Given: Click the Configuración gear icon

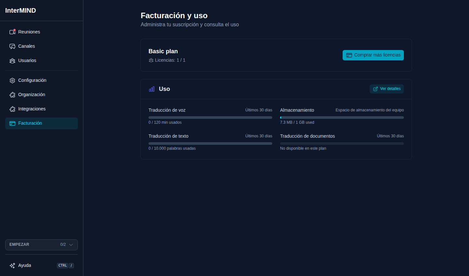Looking at the screenshot, I should pos(12,80).
